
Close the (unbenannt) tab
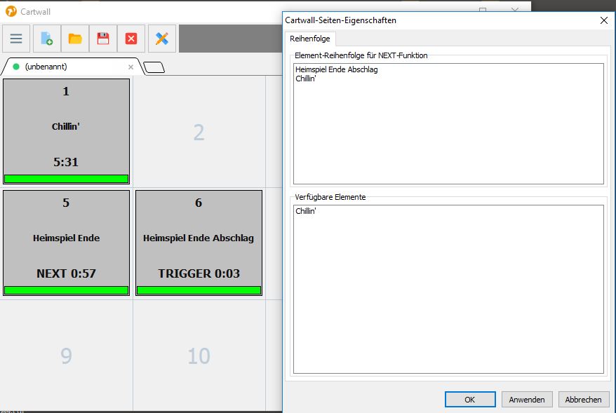130,67
